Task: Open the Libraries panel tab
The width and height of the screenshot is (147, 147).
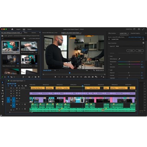Action: [34, 33]
